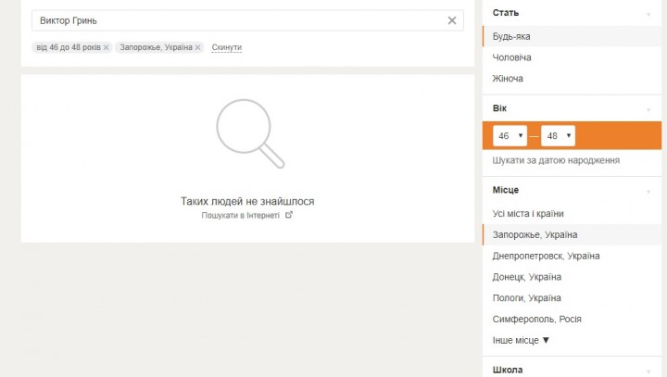The width and height of the screenshot is (667, 377).
Task: Toggle the 'Школа' section arrow
Action: click(648, 371)
